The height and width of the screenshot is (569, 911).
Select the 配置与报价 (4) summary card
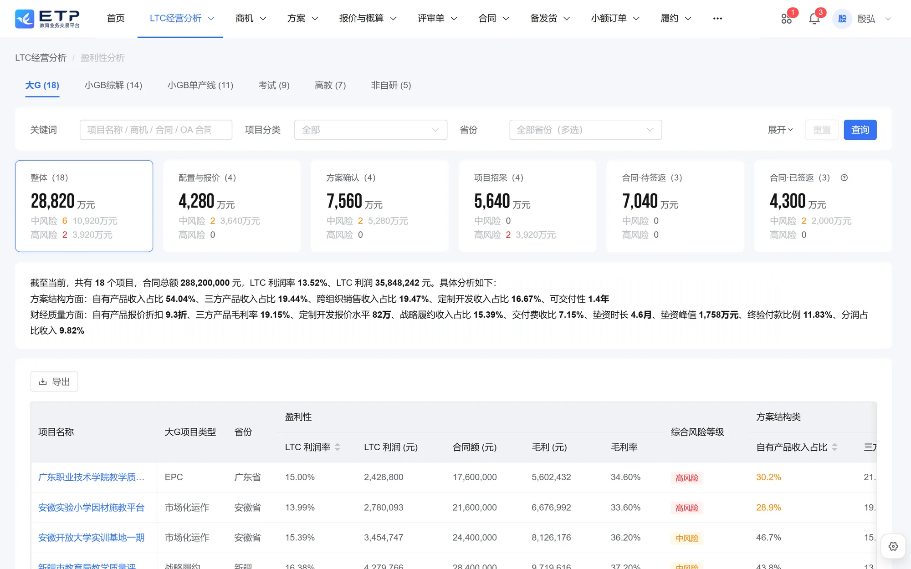tap(232, 206)
